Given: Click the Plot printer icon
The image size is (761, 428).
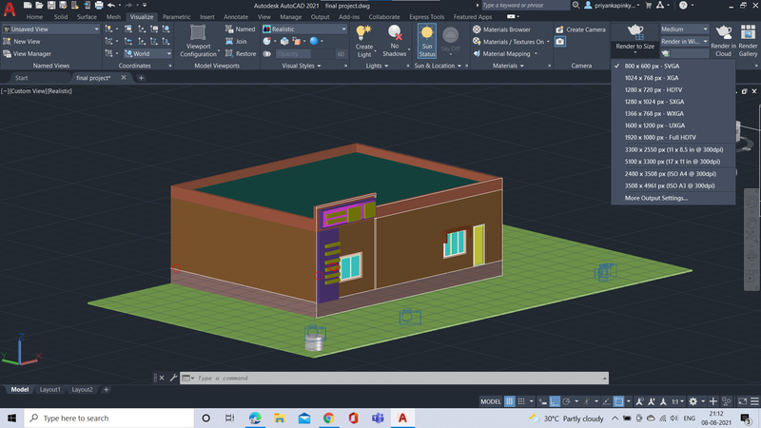Looking at the screenshot, I should click(99, 6).
